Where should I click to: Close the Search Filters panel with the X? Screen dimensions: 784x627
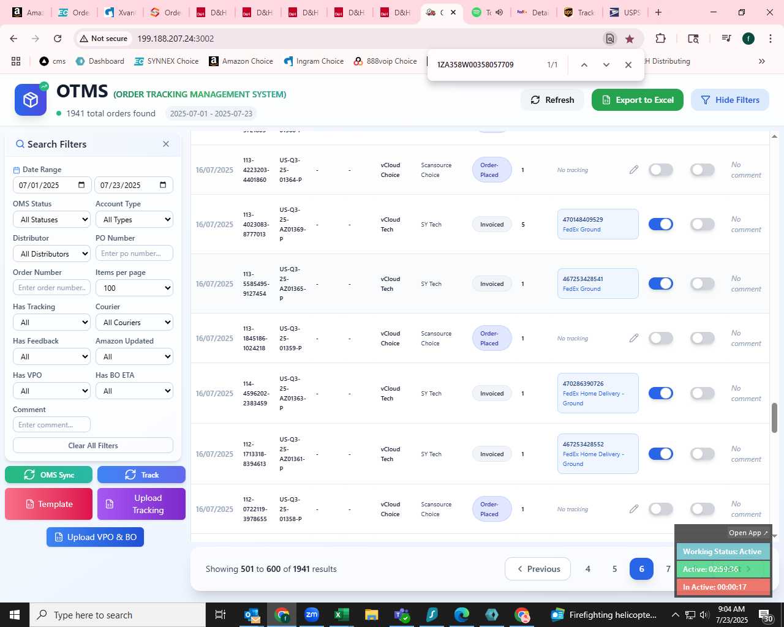(166, 144)
